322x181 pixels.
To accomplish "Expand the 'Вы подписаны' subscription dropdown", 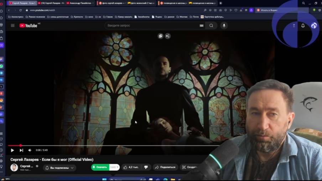I will pos(59,168).
